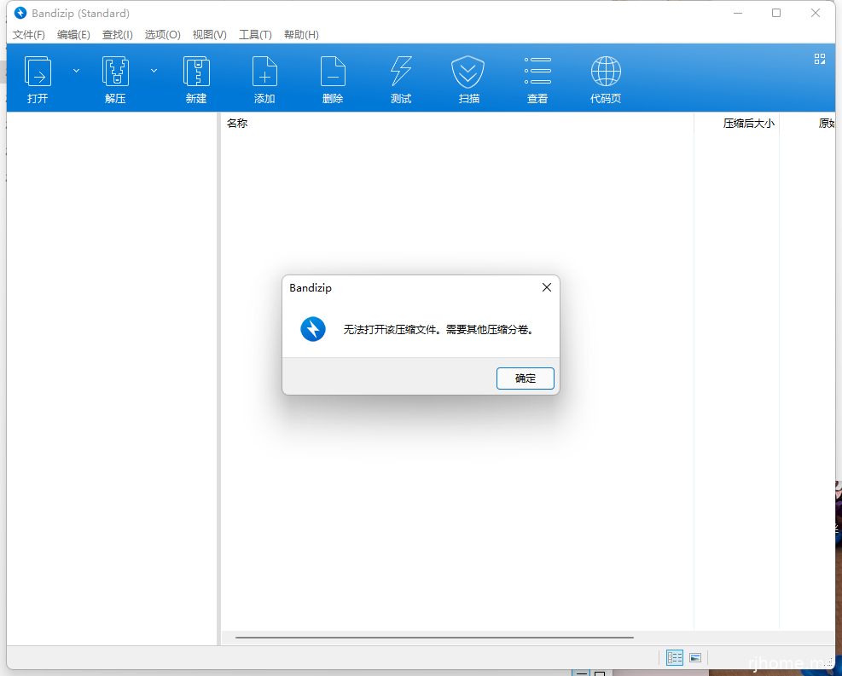Click the horizontal scrollbar of file list

[x=434, y=637]
